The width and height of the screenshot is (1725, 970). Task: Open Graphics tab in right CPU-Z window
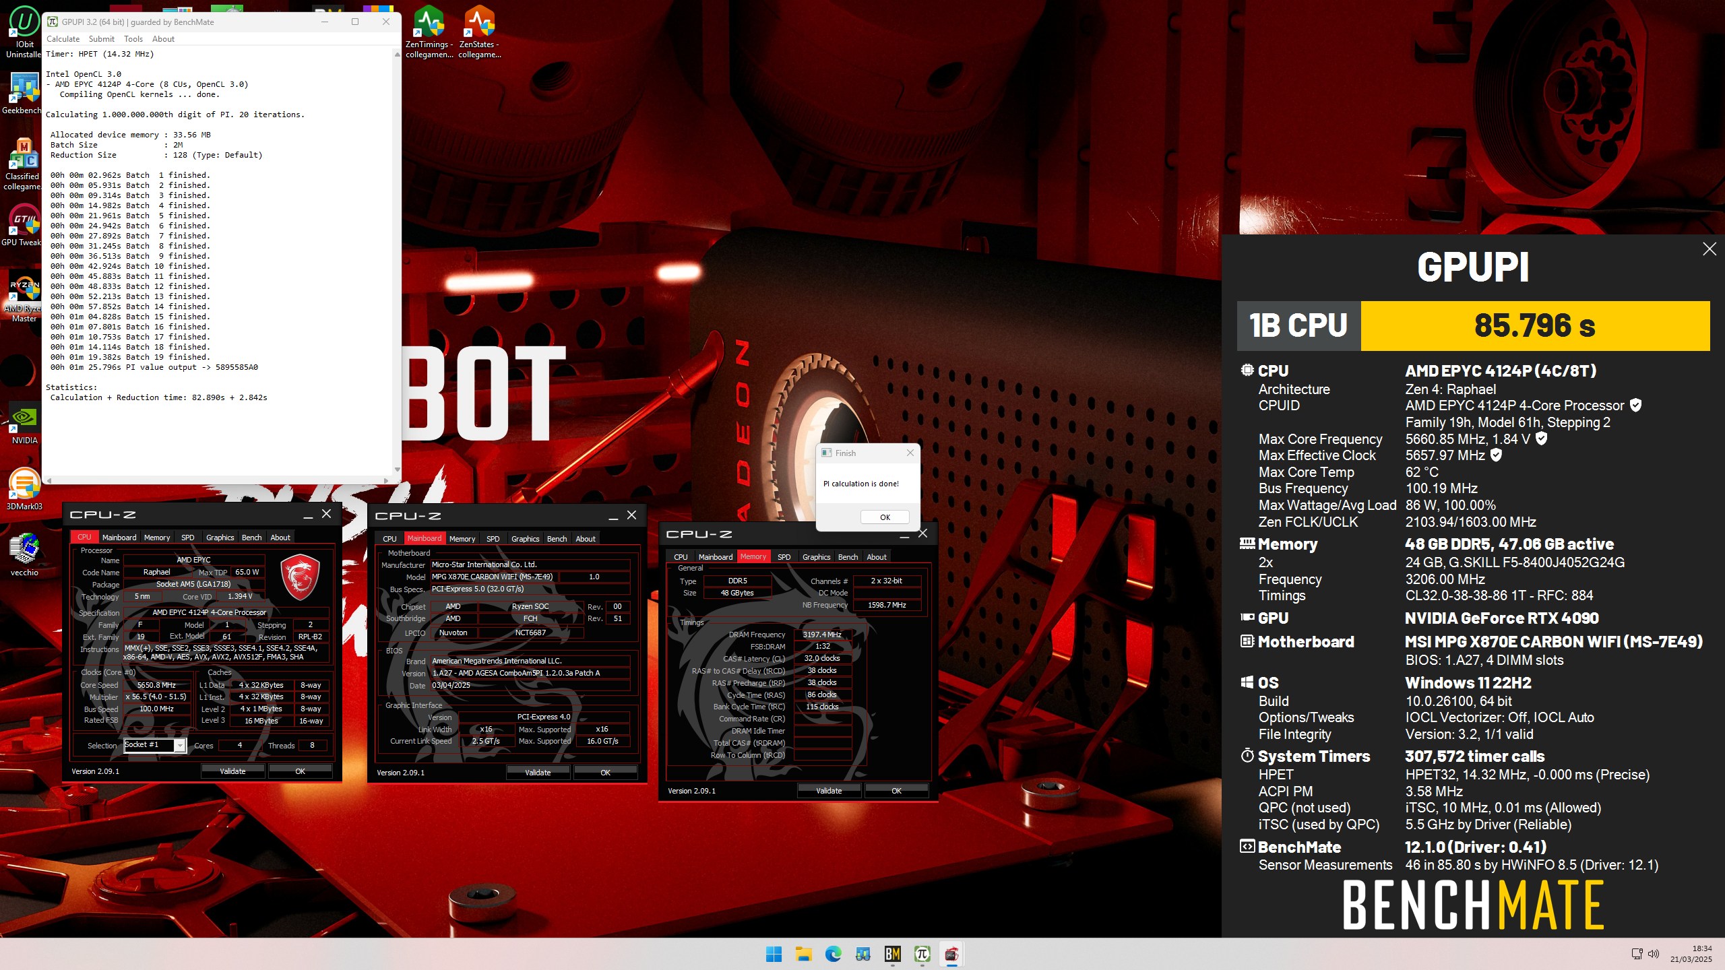(x=817, y=557)
